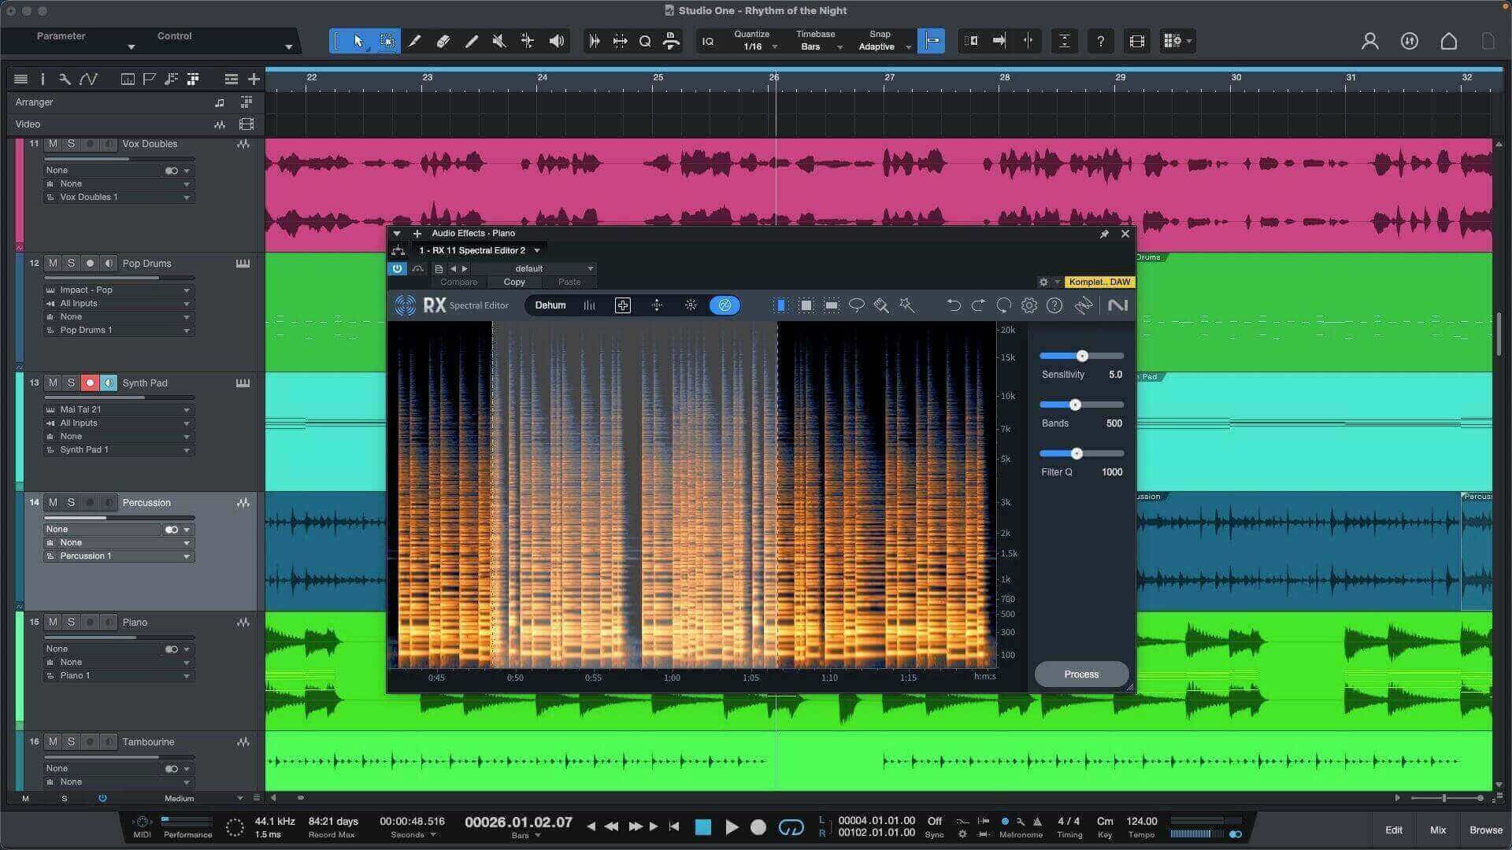This screenshot has height=850, width=1512.
Task: Choose the Split (knife) tool
Action: point(415,41)
